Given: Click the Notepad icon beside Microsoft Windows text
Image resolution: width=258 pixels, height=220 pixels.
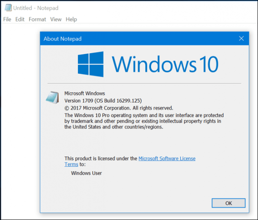Looking at the screenshot, I should tap(53, 98).
